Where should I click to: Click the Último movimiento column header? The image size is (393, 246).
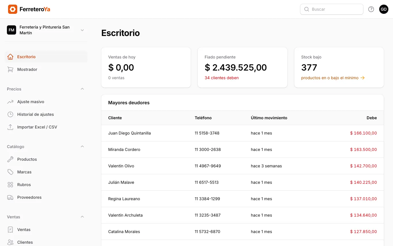(269, 118)
